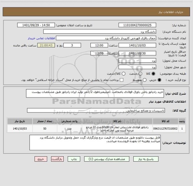Click the remaining days field showing 3

[72, 45]
